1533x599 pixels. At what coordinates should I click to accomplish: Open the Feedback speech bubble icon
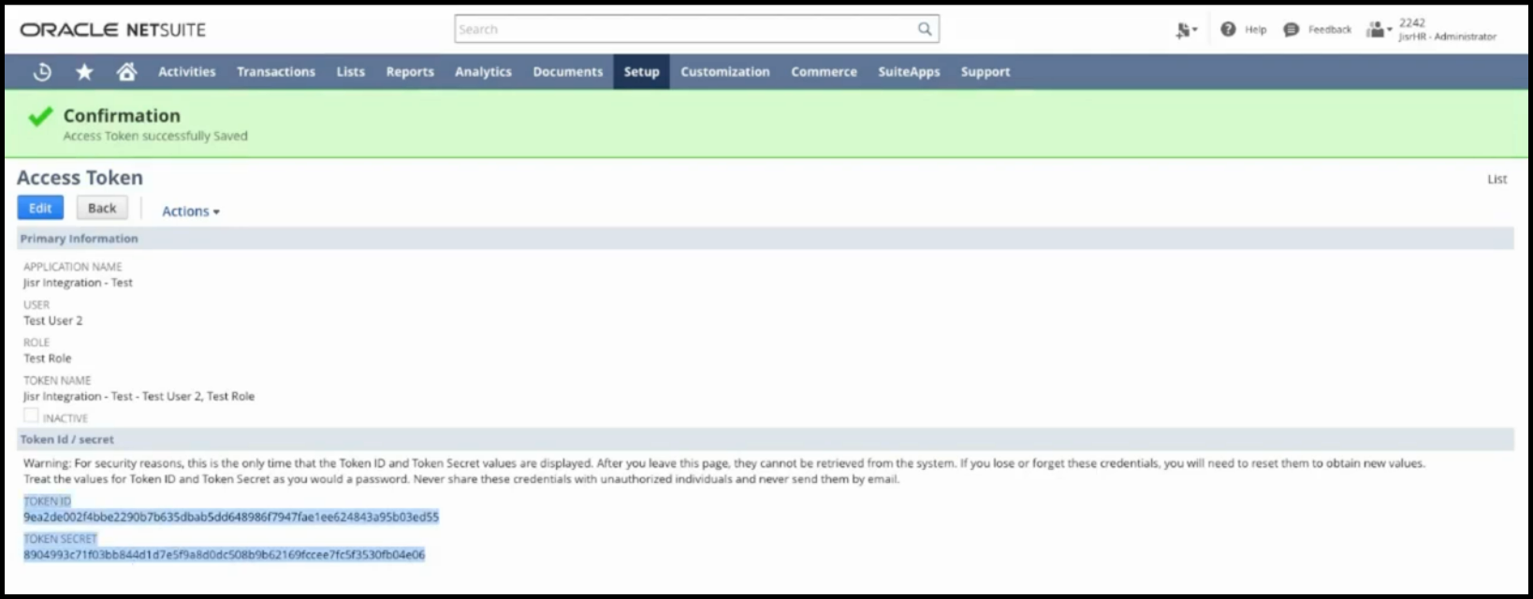pyautogui.click(x=1292, y=30)
